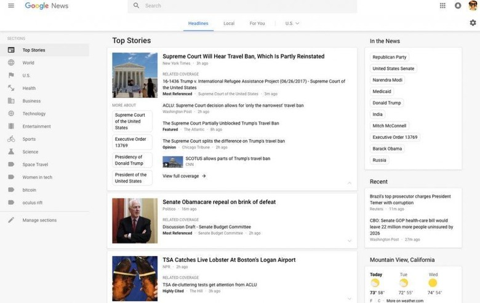The width and height of the screenshot is (480, 303).
Task: Click the Google News logo
Action: click(47, 6)
